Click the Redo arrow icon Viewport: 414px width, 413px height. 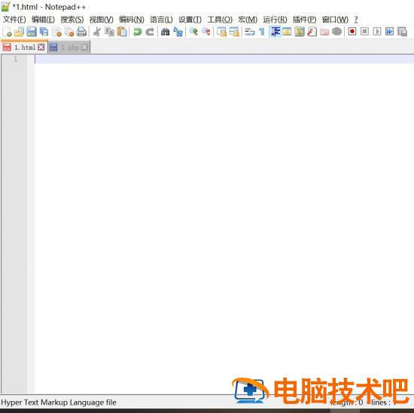pyautogui.click(x=150, y=32)
